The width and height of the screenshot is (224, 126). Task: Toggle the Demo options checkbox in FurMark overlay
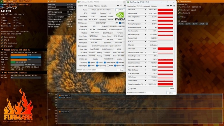click(x=2, y=37)
